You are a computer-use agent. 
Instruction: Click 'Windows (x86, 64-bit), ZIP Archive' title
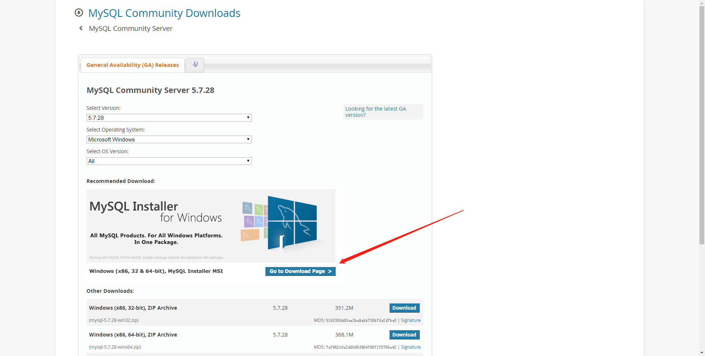[133, 335]
